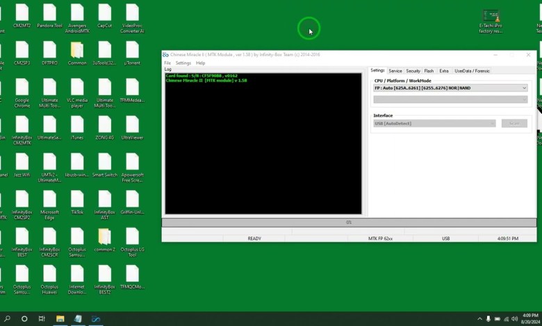Open File menu in Chinese Miracle

(x=167, y=63)
